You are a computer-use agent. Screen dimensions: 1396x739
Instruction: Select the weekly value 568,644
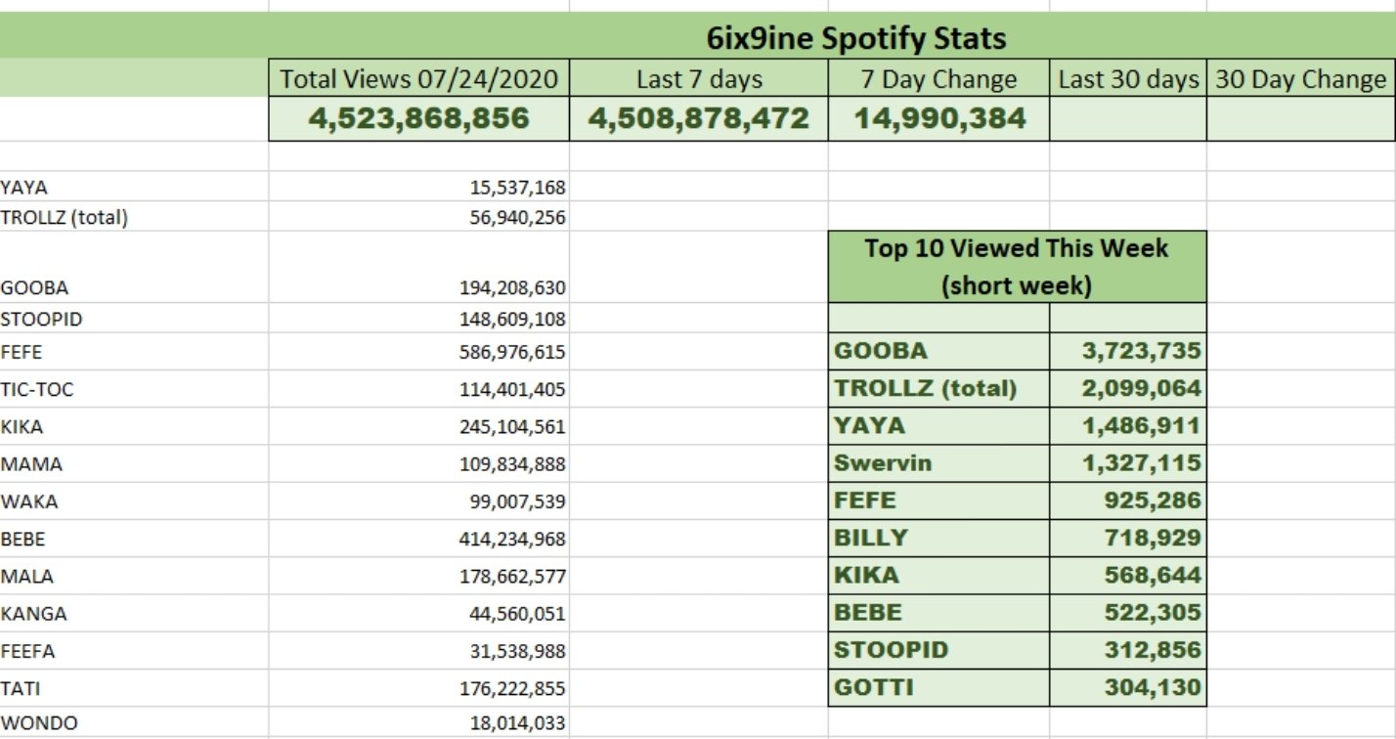click(x=1153, y=575)
